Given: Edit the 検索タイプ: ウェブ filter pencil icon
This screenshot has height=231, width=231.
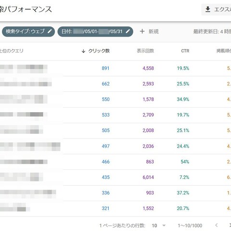Looking at the screenshot, I should (x=50, y=31).
